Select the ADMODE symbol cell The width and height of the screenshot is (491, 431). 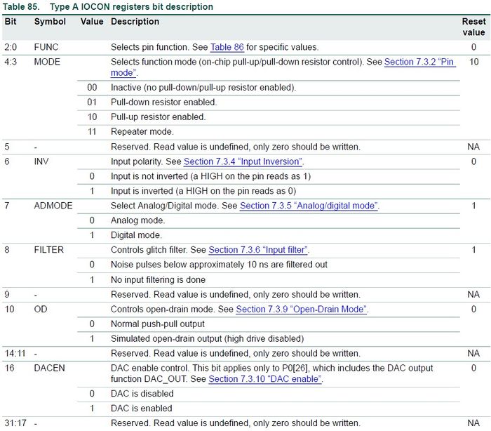[53, 206]
